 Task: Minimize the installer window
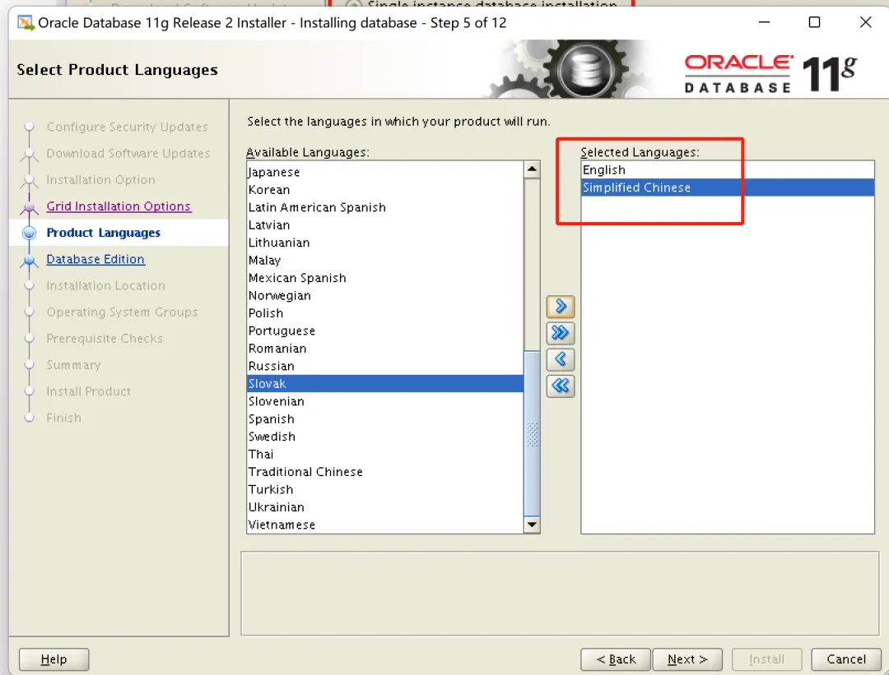[764, 22]
